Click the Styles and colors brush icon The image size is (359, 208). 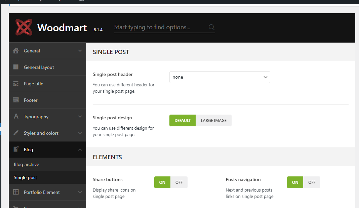point(16,133)
